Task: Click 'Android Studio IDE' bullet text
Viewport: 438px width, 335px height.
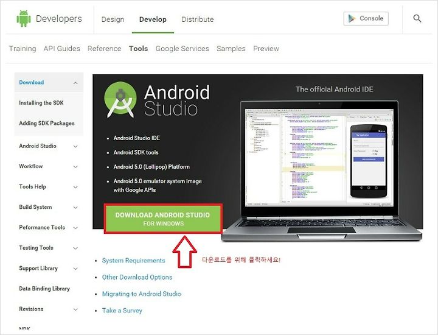Action: (x=137, y=138)
